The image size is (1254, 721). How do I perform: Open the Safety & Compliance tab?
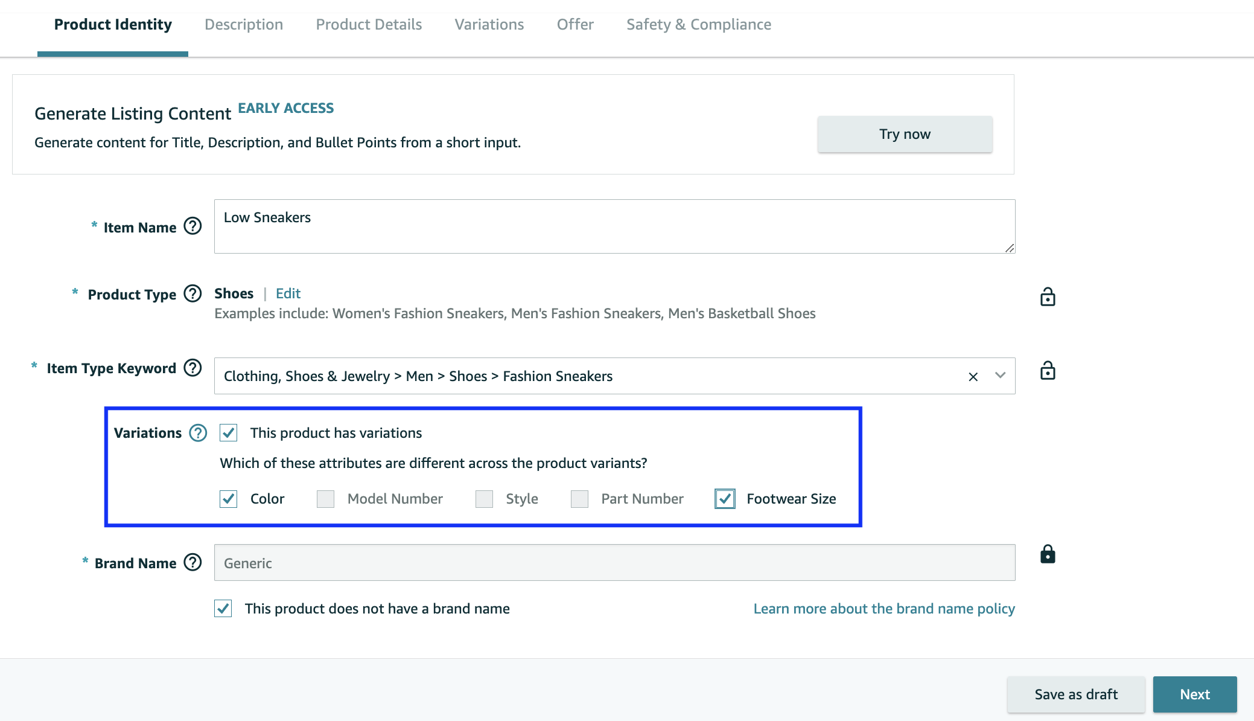[698, 25]
